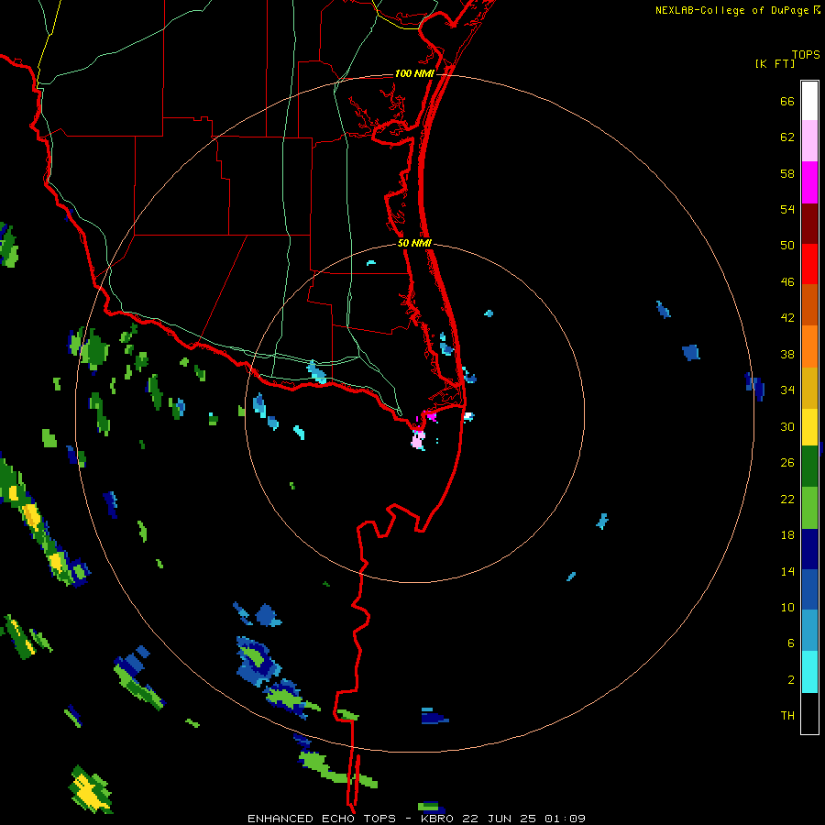
Task: Select the dark red legend swatch
Action: (x=809, y=223)
